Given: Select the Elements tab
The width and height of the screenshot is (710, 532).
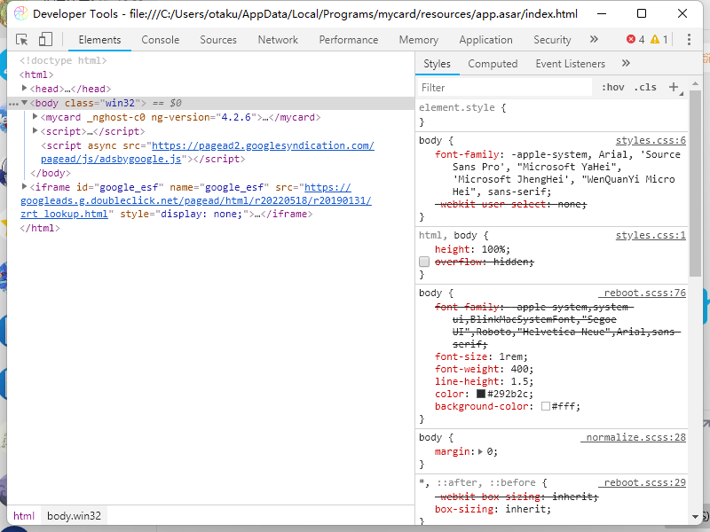Looking at the screenshot, I should pyautogui.click(x=99, y=40).
